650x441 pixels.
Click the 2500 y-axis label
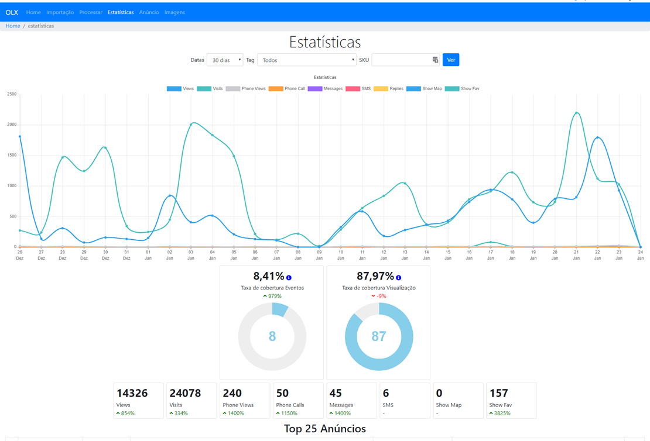pos(12,94)
